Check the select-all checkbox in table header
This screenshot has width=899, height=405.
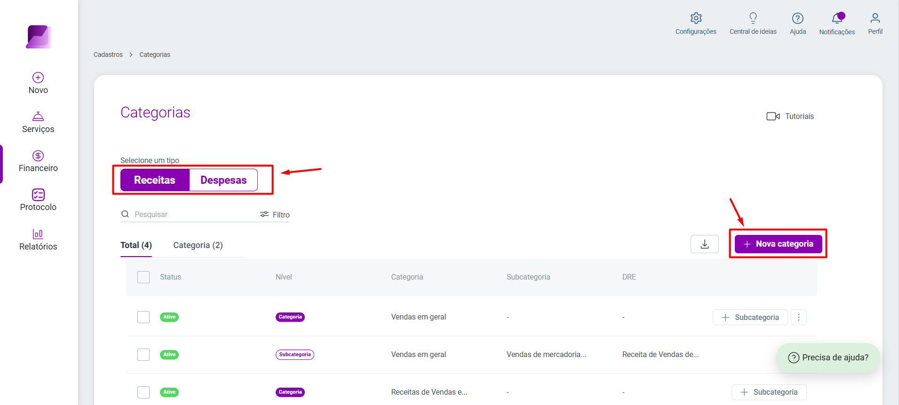point(143,277)
